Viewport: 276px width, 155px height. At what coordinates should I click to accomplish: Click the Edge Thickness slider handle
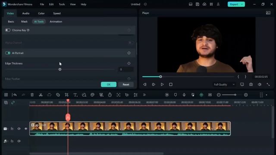click(x=60, y=69)
